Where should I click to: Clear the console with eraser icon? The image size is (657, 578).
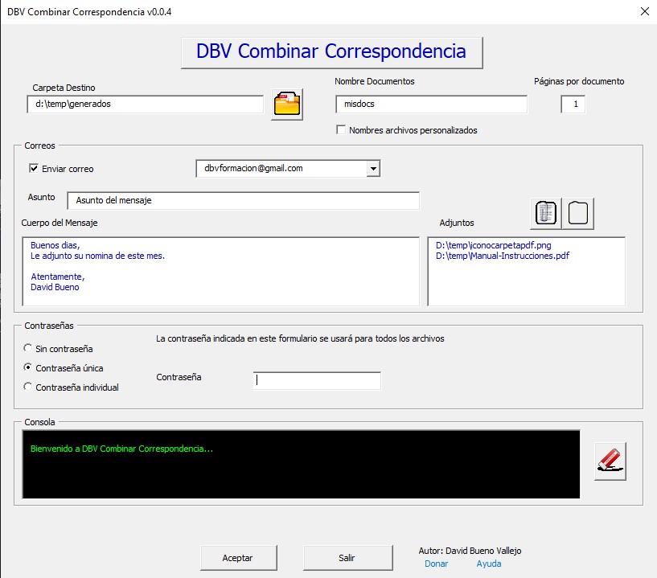pos(610,461)
